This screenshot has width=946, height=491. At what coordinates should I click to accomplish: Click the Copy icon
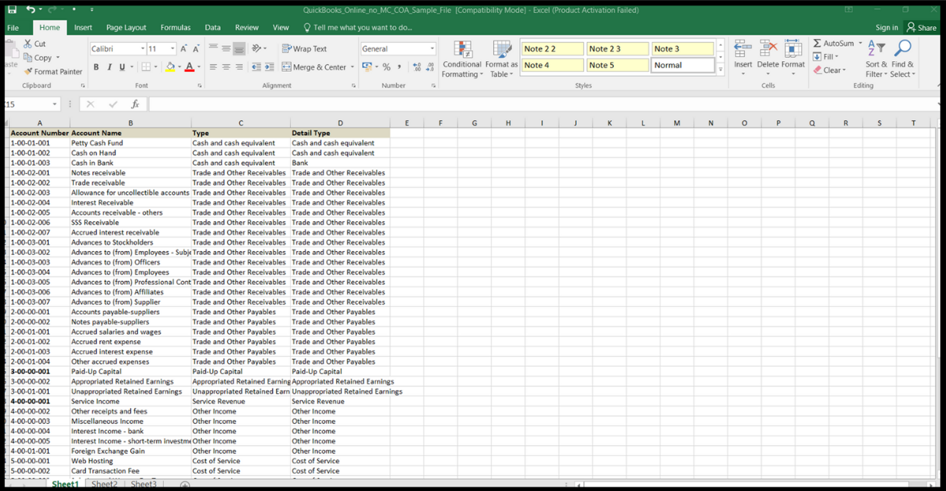click(28, 57)
